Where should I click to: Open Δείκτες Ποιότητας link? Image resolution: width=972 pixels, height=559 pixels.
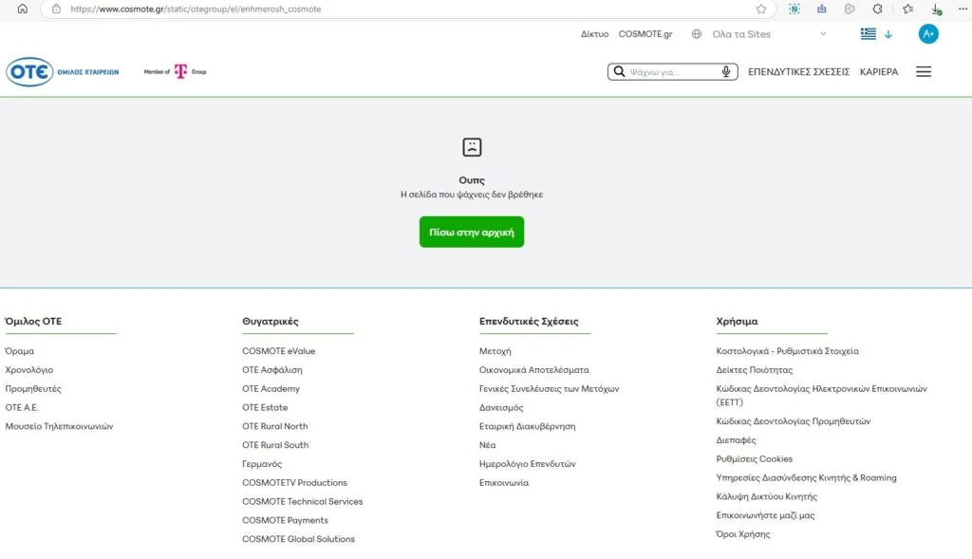pyautogui.click(x=754, y=370)
